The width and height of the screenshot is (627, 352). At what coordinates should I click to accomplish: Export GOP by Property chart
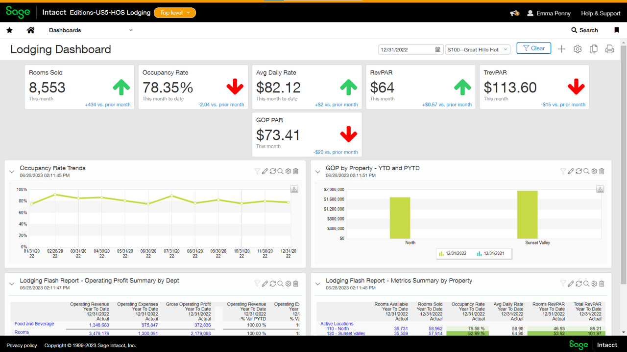(600, 189)
